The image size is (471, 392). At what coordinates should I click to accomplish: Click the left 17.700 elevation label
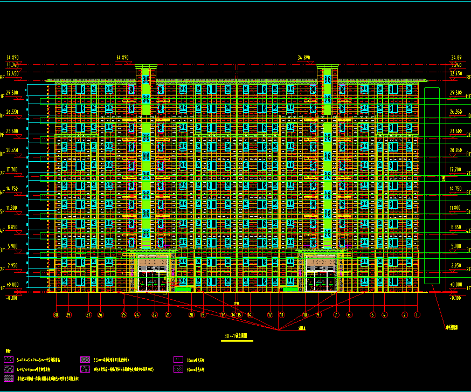tap(12, 169)
